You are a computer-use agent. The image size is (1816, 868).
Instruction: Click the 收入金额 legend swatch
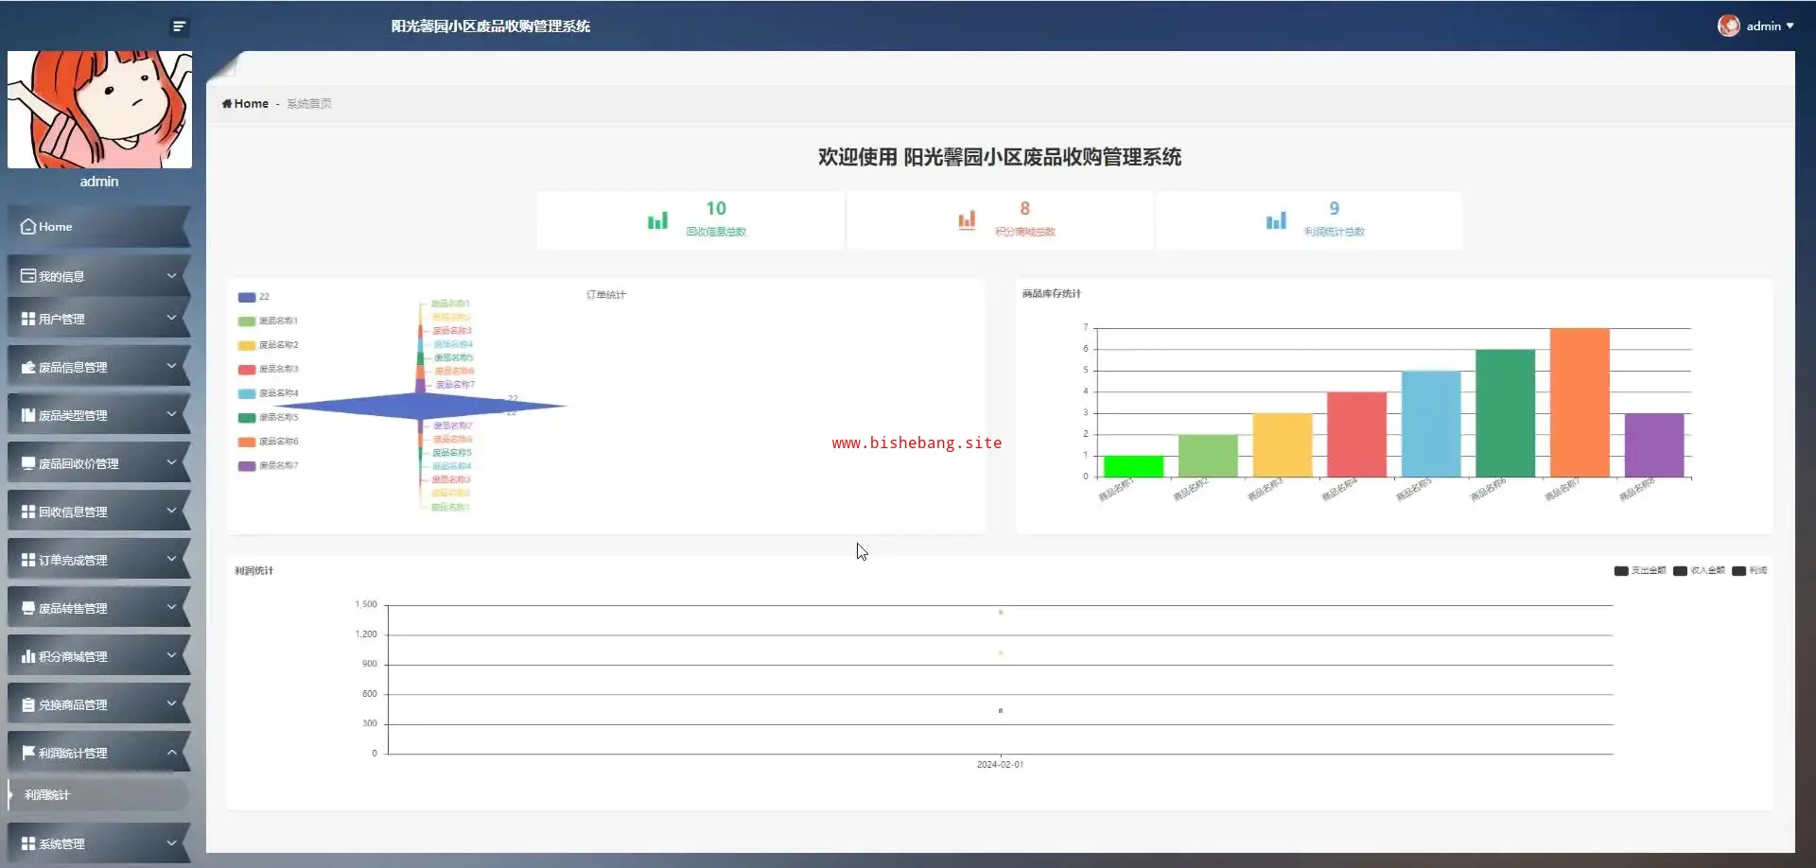1680,571
